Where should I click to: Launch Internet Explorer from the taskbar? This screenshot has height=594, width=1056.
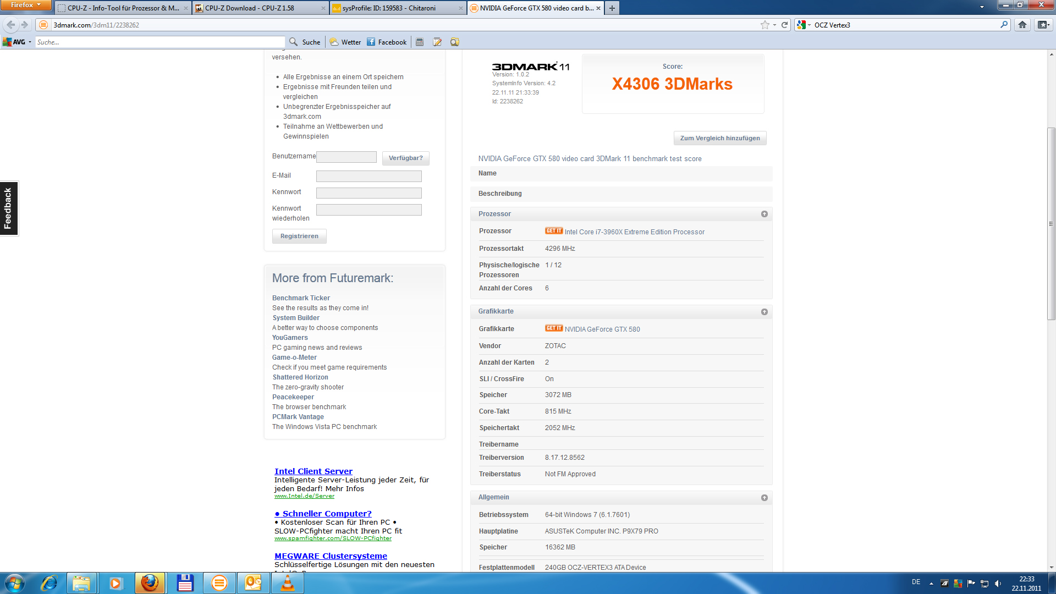(50, 583)
